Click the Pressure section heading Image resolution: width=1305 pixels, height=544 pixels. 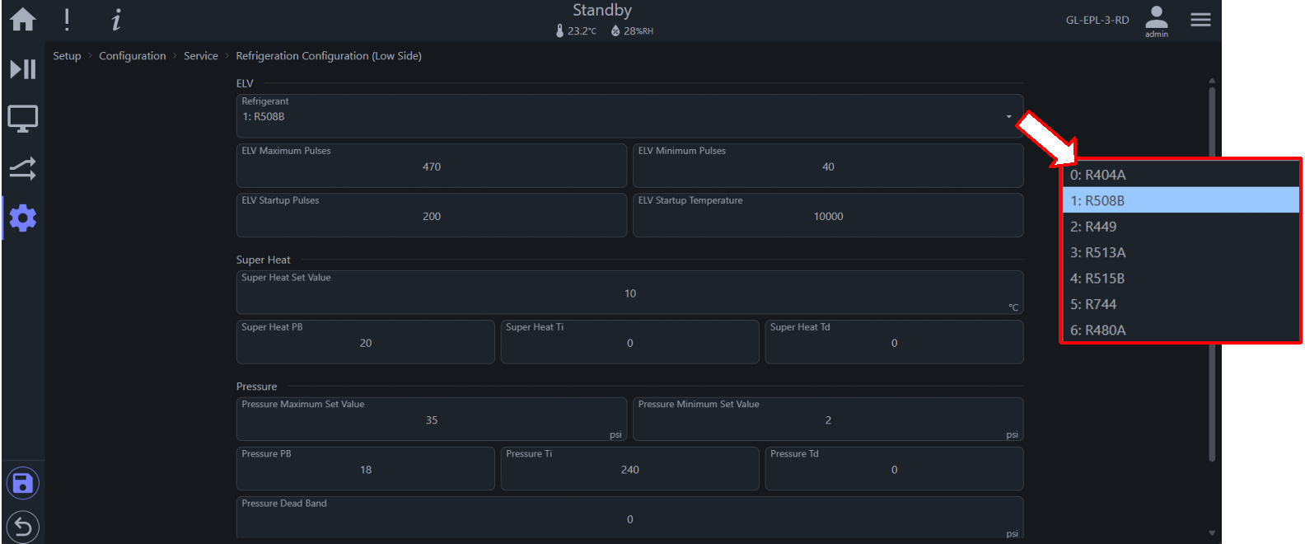point(256,387)
